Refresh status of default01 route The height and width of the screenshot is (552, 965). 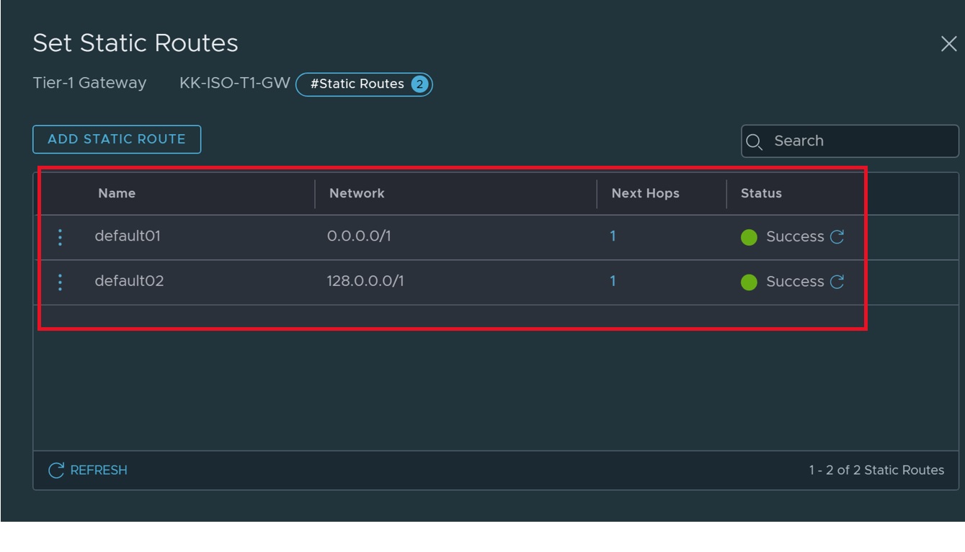pos(837,237)
